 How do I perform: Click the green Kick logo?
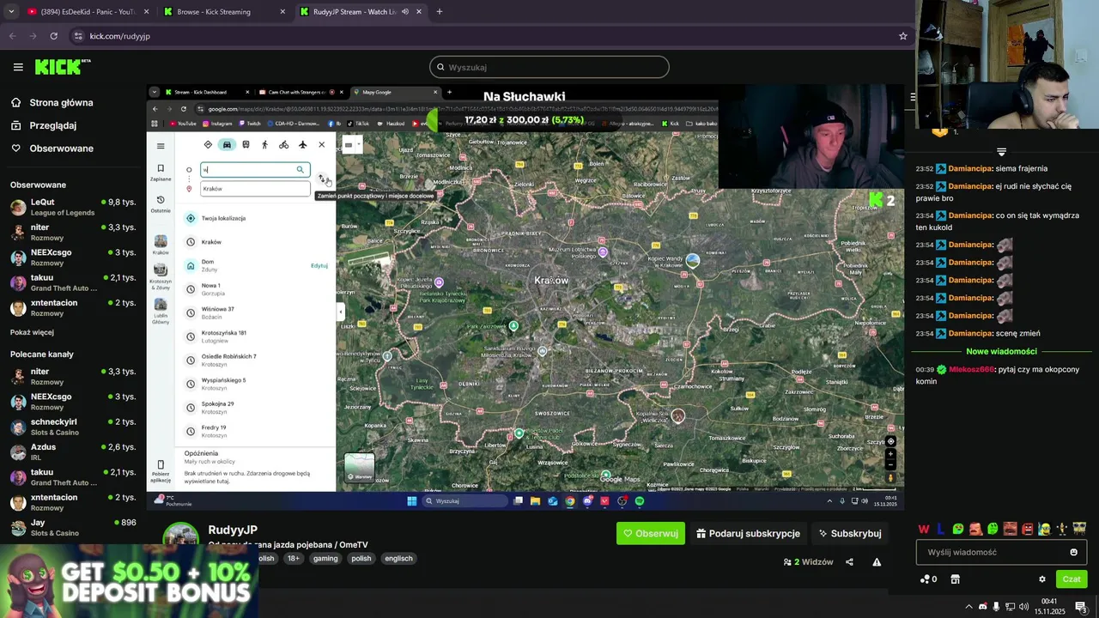(62, 67)
